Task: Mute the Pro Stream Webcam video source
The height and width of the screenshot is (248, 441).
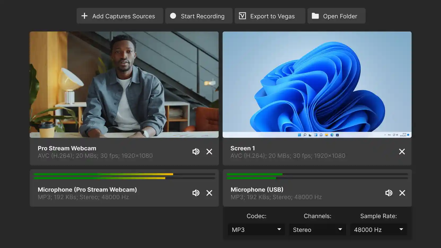Action: pos(196,152)
